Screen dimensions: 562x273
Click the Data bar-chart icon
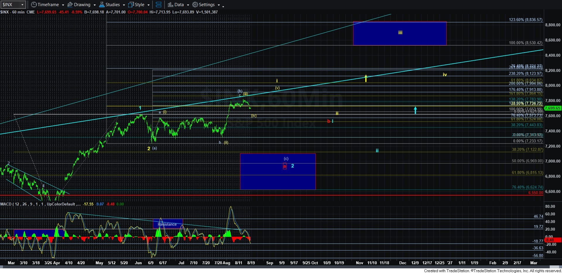170,5
